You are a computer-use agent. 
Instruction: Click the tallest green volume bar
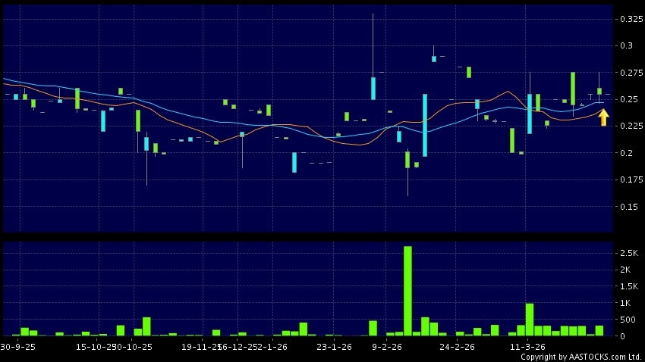click(407, 291)
